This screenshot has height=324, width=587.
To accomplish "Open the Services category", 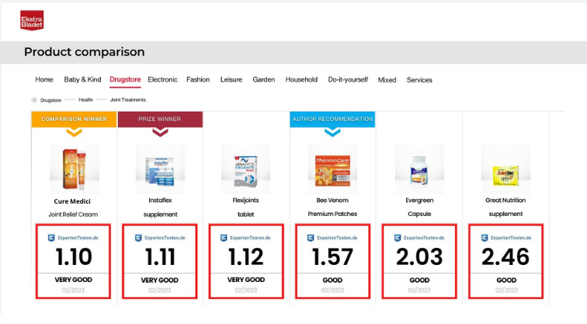I will [419, 80].
